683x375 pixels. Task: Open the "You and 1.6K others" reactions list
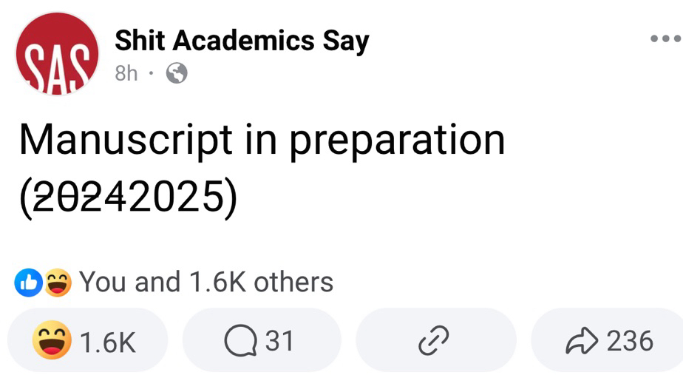(x=205, y=283)
